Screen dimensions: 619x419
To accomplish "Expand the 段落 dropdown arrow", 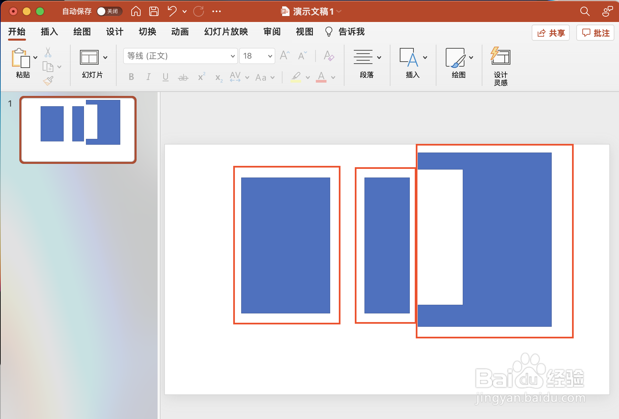I will [x=379, y=58].
